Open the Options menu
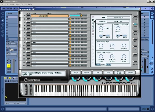The image size is (155, 112). coord(24,4)
